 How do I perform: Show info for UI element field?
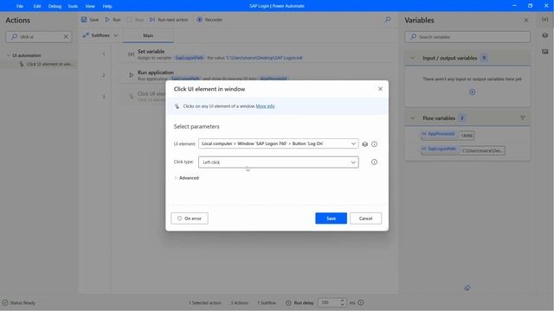point(374,144)
